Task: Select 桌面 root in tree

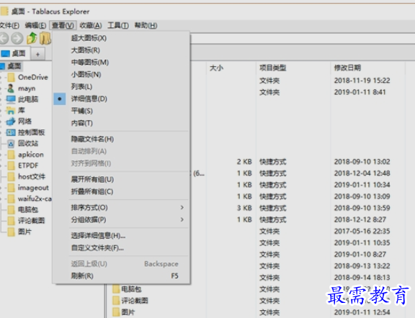Action: [x=14, y=66]
